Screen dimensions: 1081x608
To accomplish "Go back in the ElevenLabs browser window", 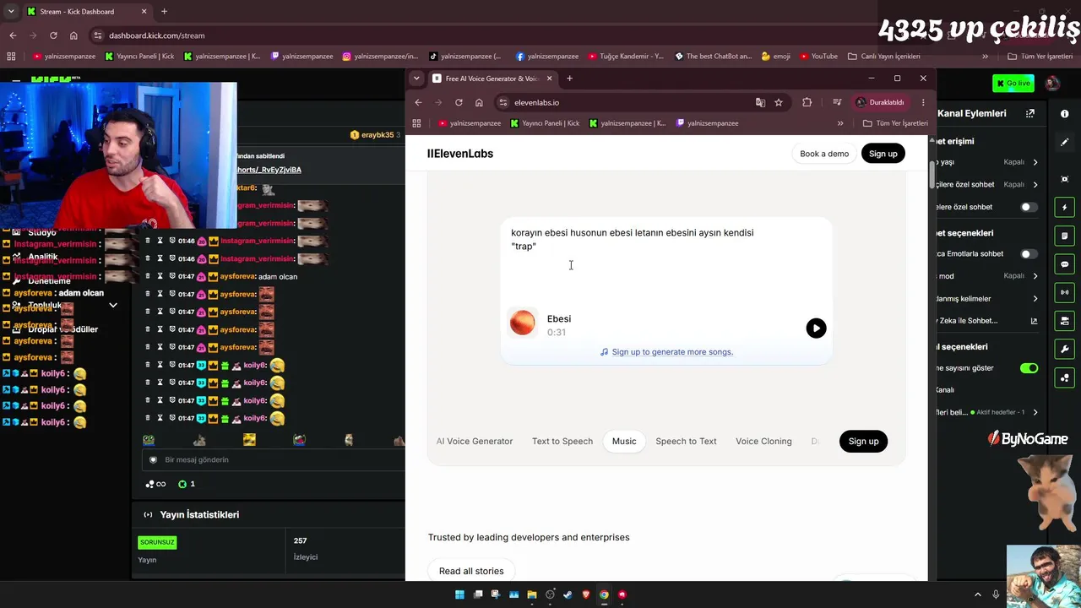I will click(x=418, y=102).
